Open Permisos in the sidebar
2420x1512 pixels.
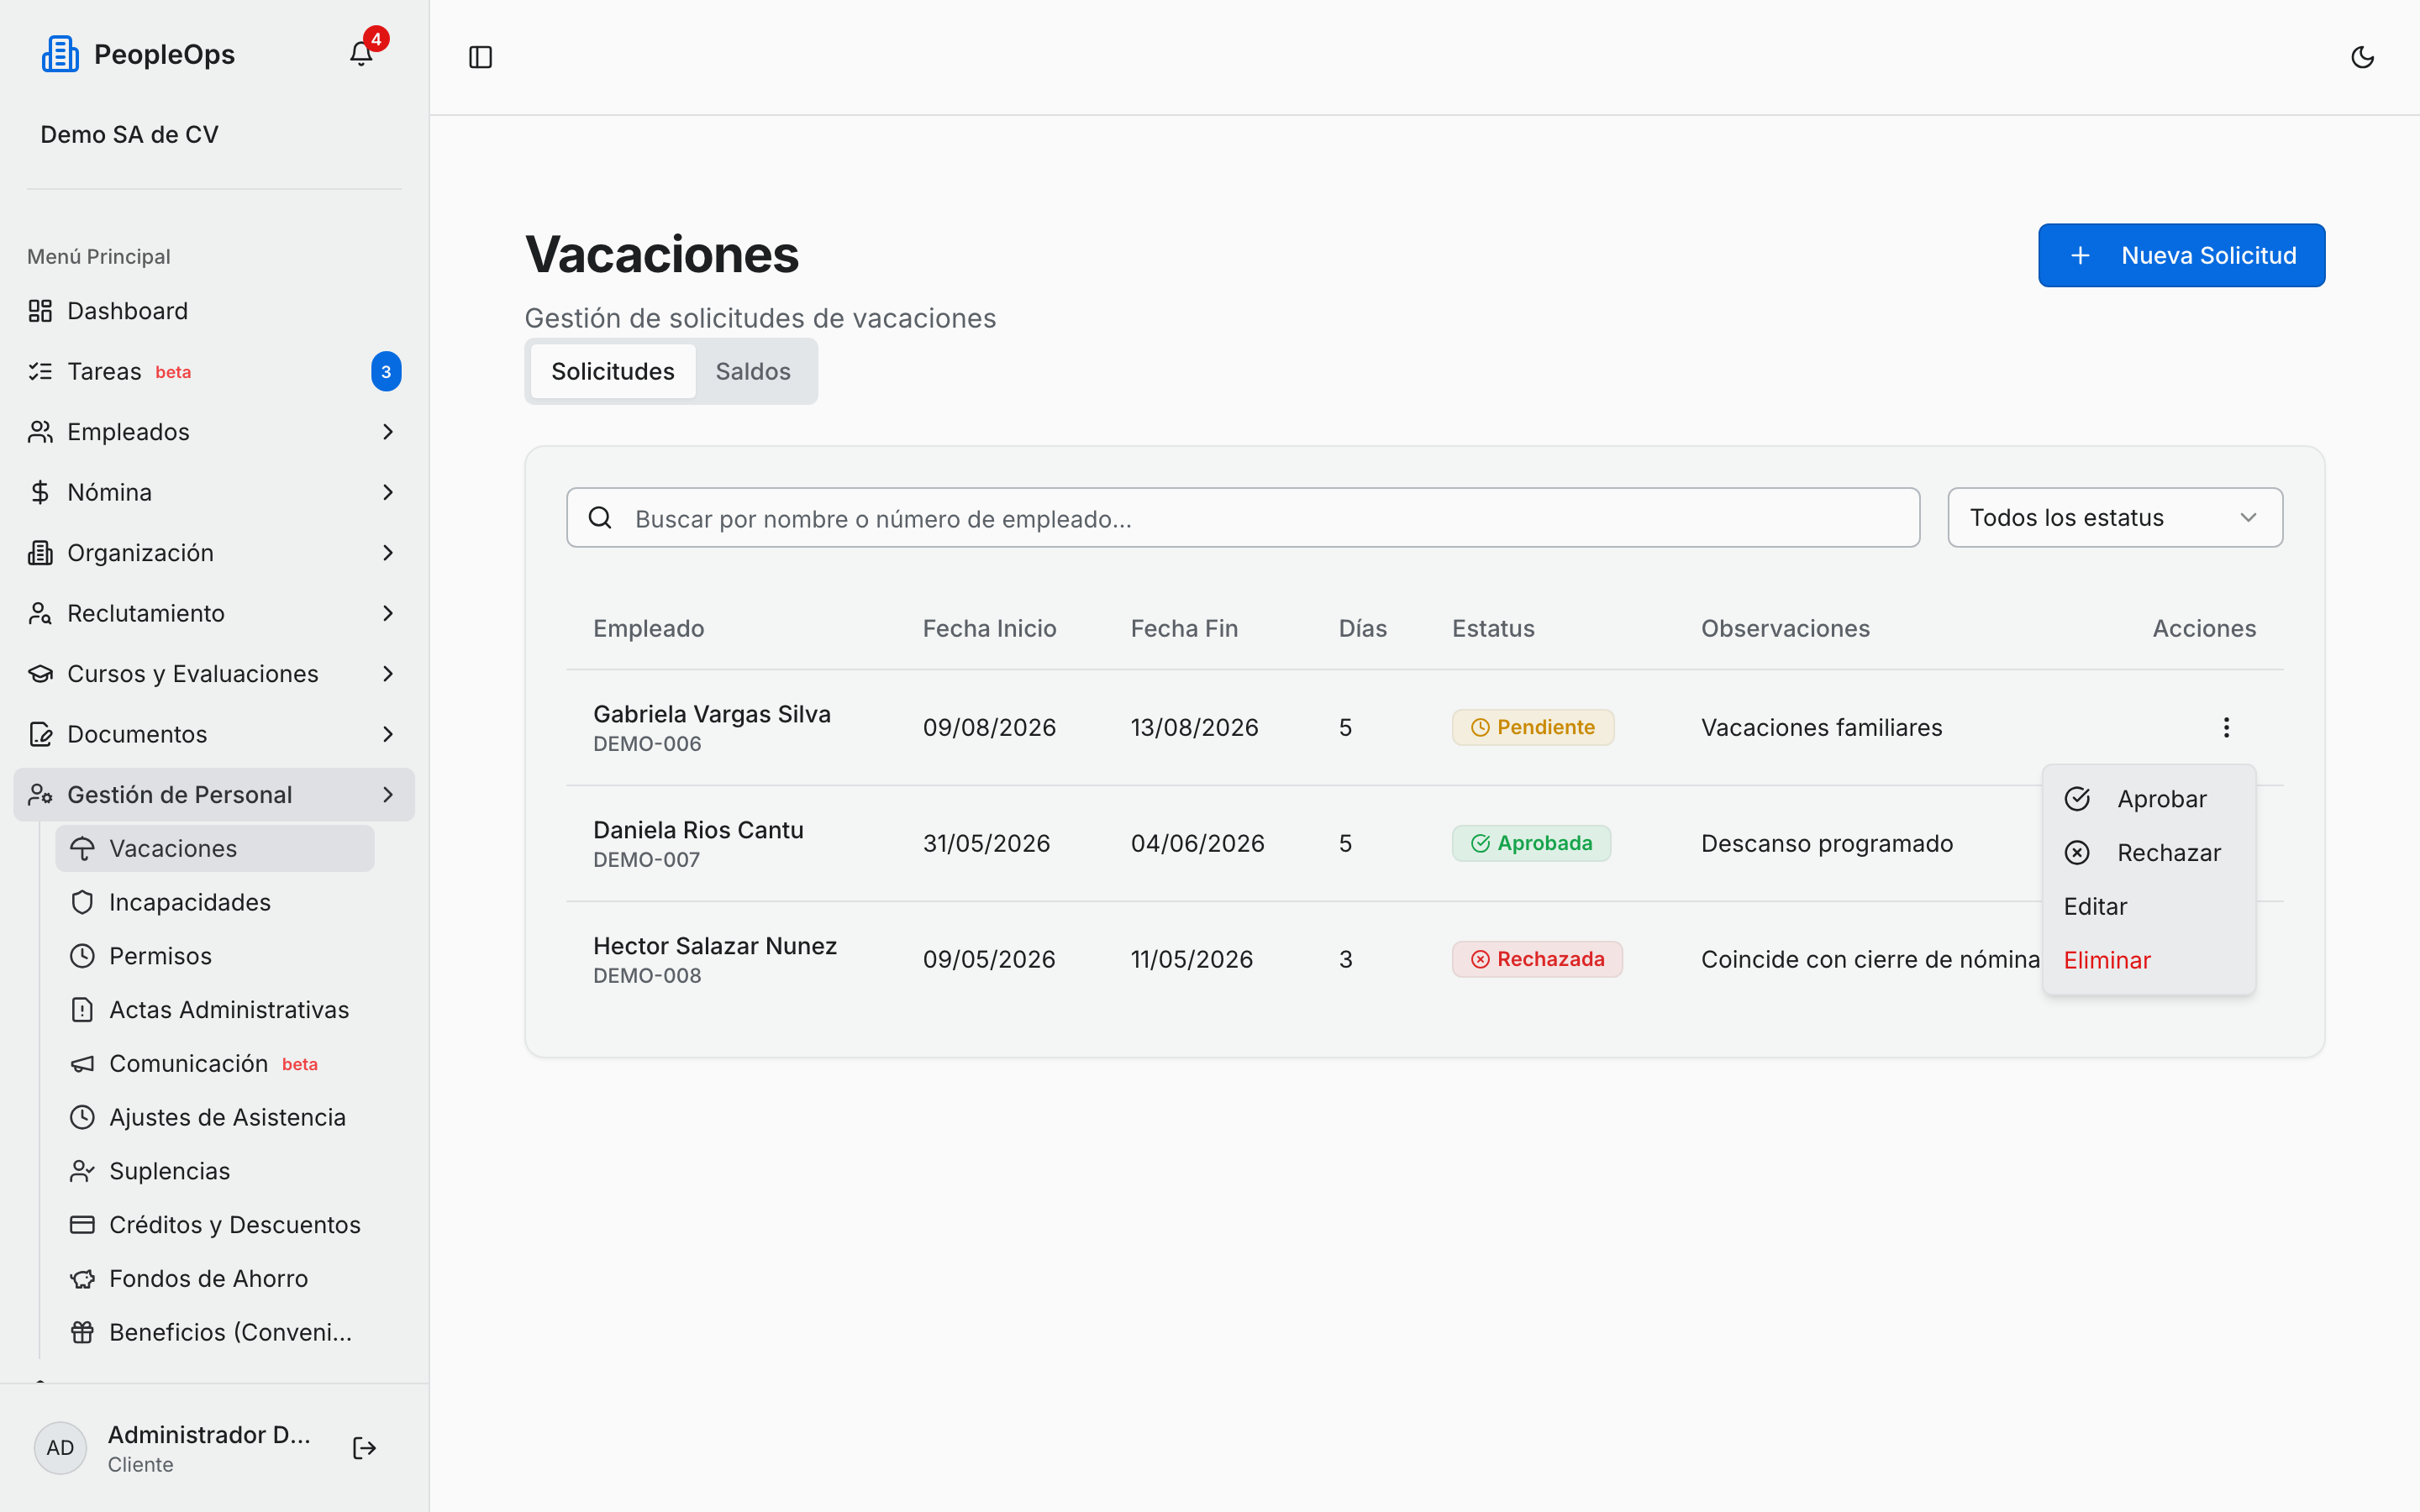click(x=215, y=956)
